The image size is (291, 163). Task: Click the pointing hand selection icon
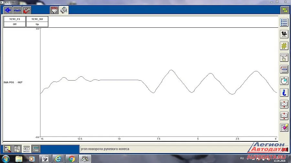pyautogui.click(x=284, y=57)
